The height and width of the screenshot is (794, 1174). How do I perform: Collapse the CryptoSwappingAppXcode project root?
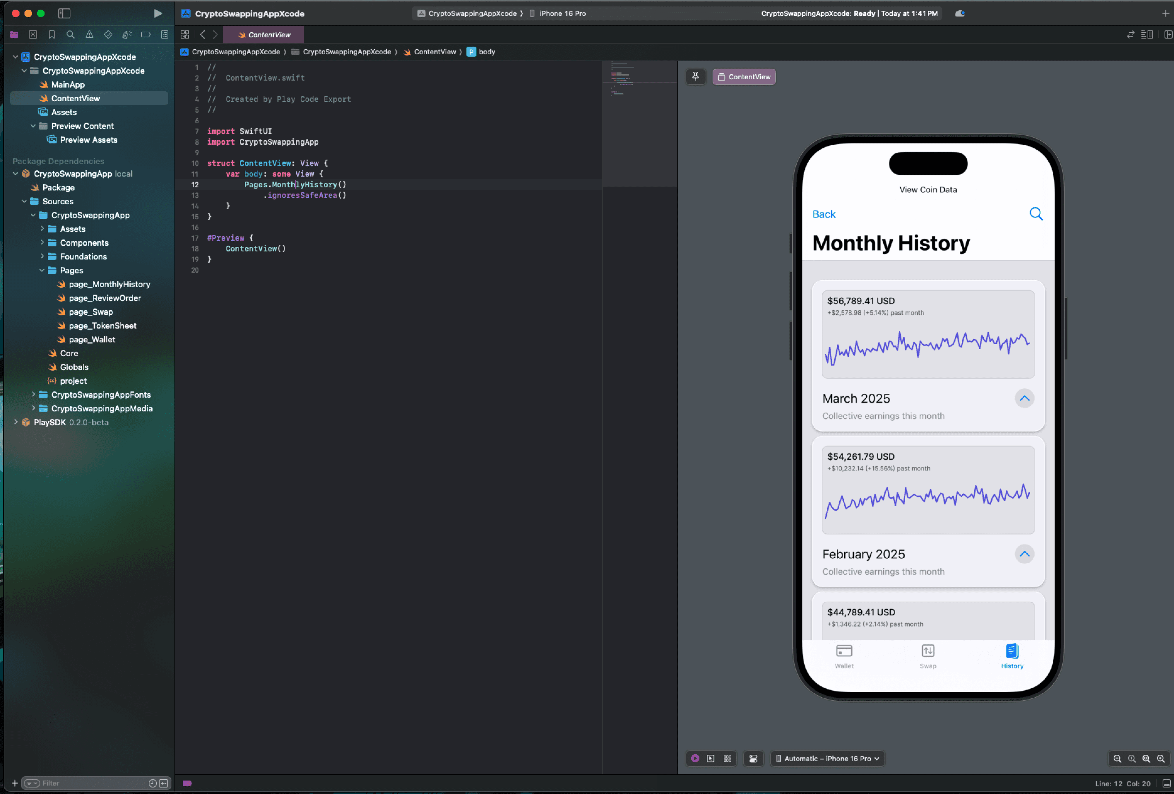[x=15, y=57]
